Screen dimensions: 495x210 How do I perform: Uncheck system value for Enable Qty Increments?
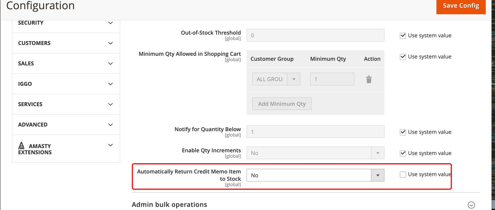403,153
